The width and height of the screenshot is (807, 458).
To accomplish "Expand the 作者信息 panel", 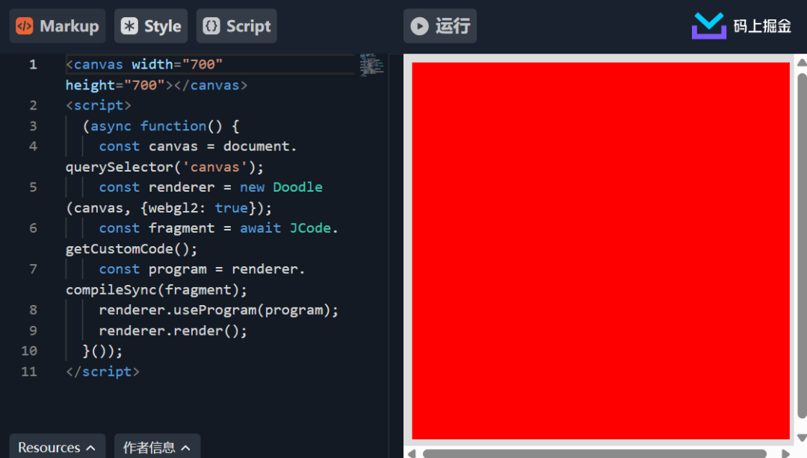I will pos(157,448).
